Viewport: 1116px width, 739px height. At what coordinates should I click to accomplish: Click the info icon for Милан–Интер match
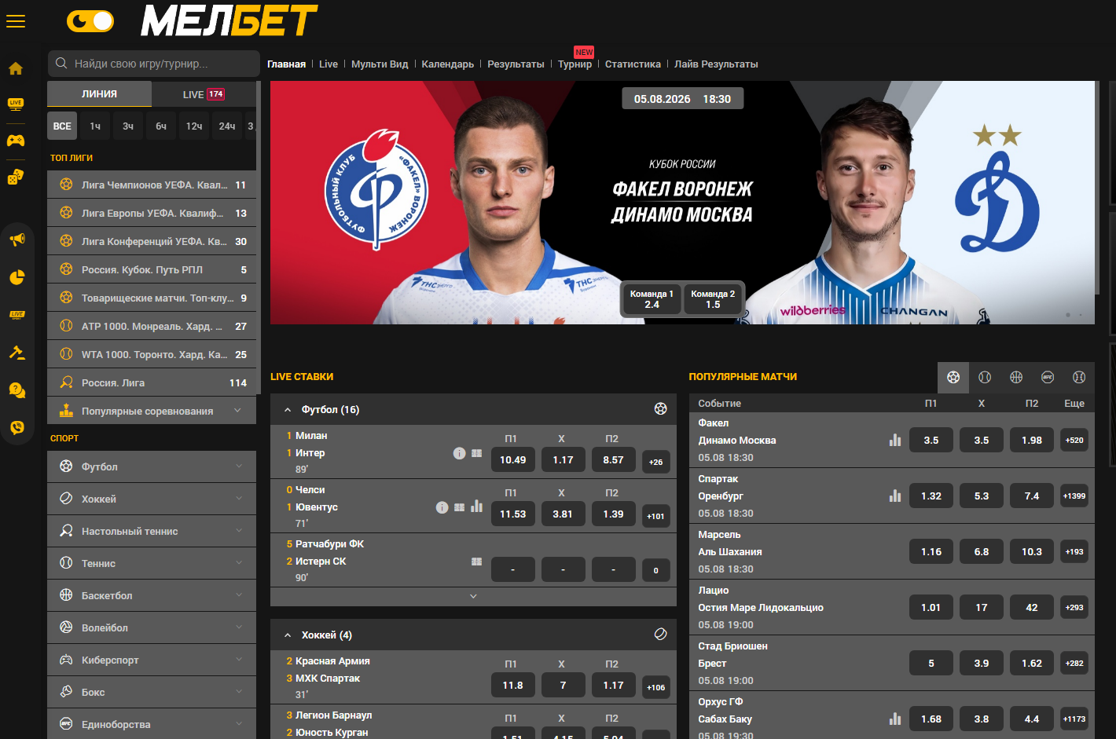tap(460, 453)
